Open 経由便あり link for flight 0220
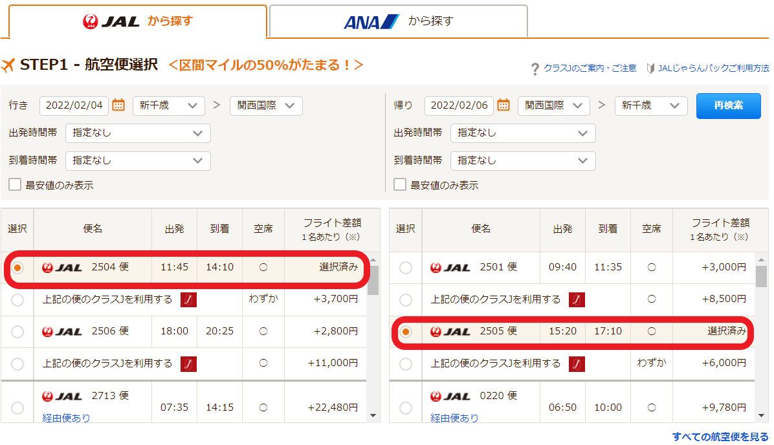The width and height of the screenshot is (774, 445). (x=454, y=418)
